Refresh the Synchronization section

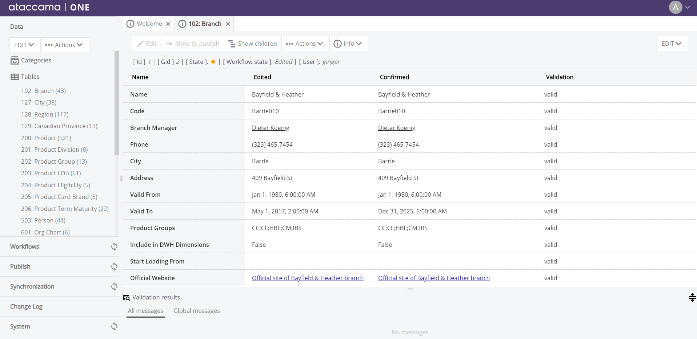click(x=114, y=287)
